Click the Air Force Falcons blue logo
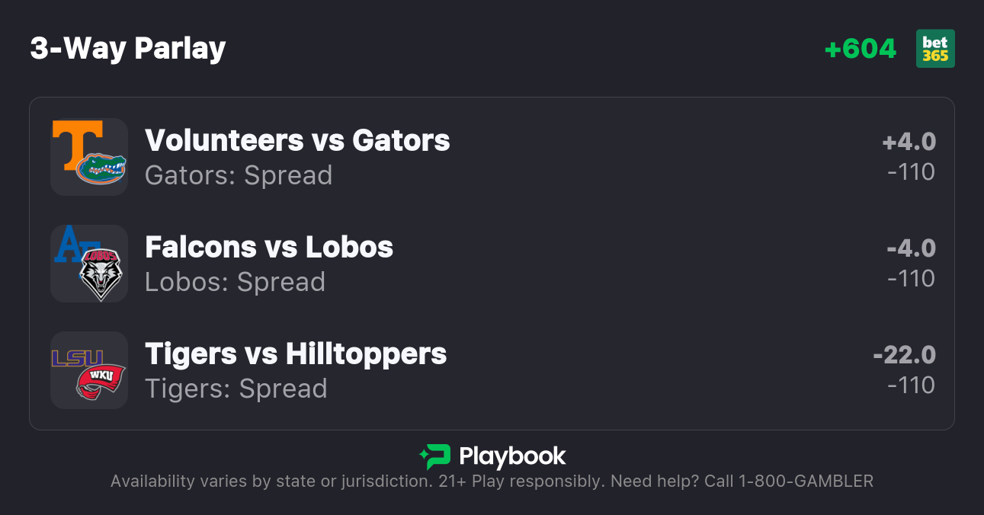 tap(72, 245)
